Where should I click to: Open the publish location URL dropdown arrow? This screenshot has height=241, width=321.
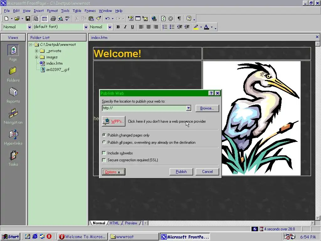188,108
